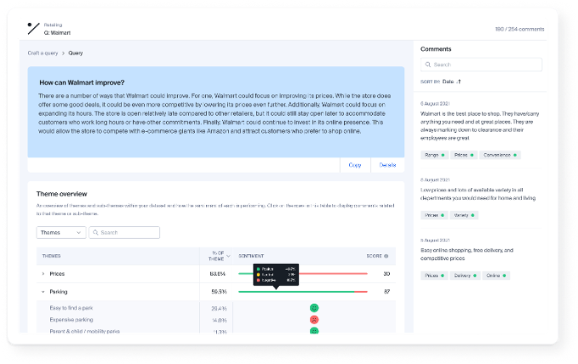
Task: Click the sort direction arrow beside Date
Action: pyautogui.click(x=459, y=82)
